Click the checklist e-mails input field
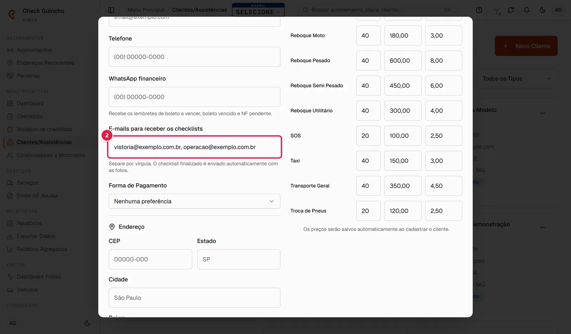571x334 pixels. [194, 147]
